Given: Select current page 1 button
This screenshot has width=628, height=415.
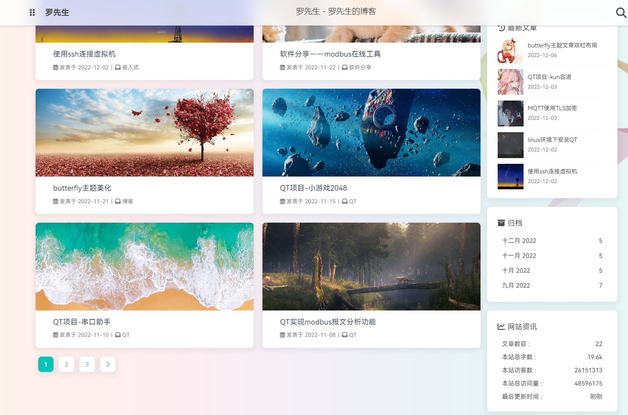Looking at the screenshot, I should (46, 364).
